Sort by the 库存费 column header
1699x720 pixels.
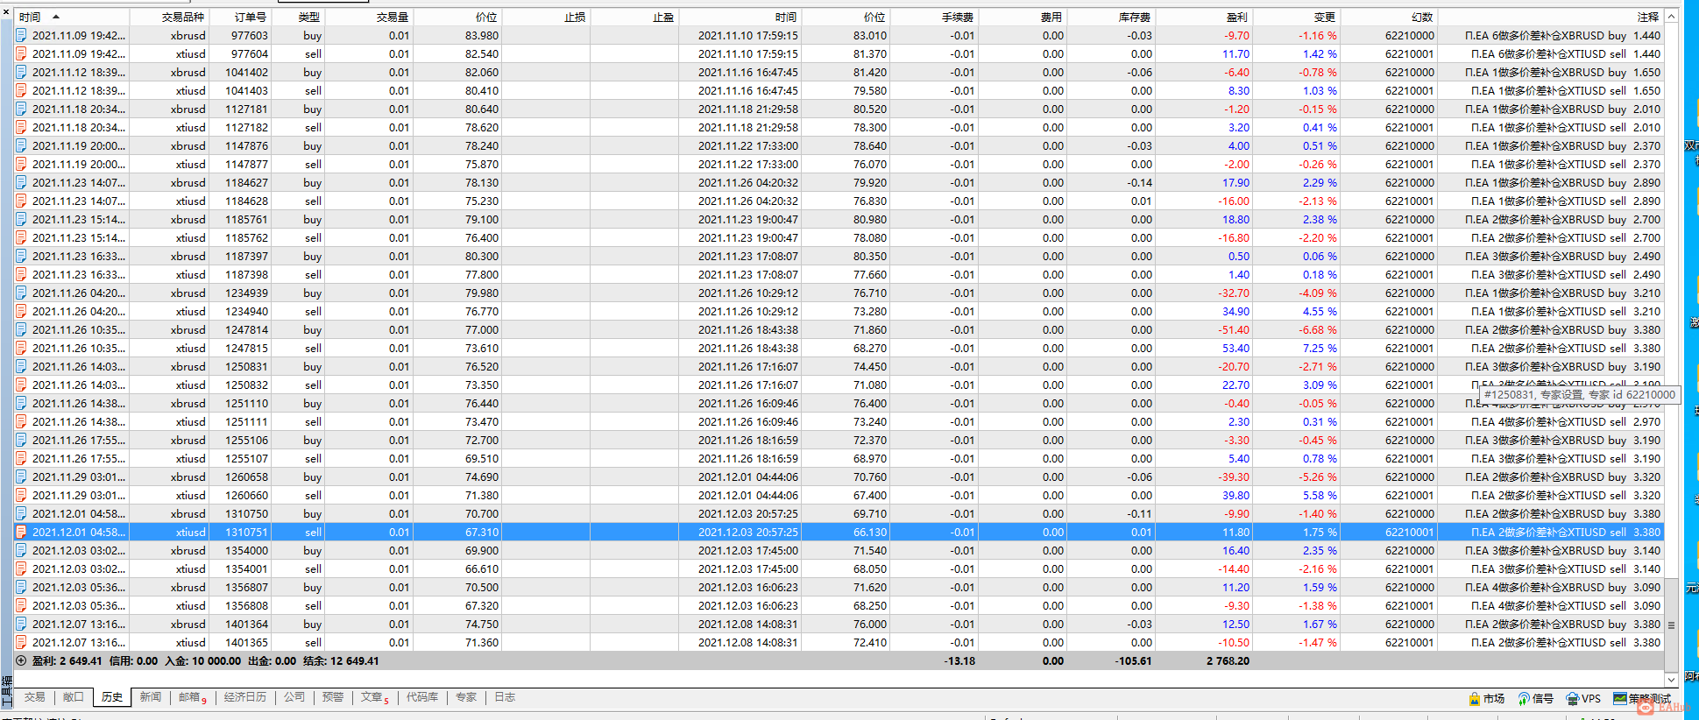pyautogui.click(x=1111, y=17)
